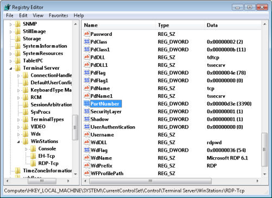The width and height of the screenshot is (272, 198).
Task: Expand the SystemResources tree node
Action: (x=11, y=54)
